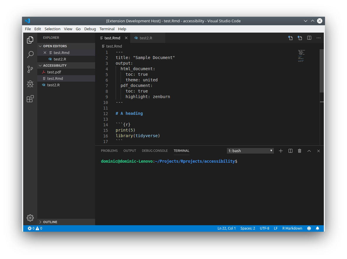Open the Manage gear icon

click(x=30, y=218)
